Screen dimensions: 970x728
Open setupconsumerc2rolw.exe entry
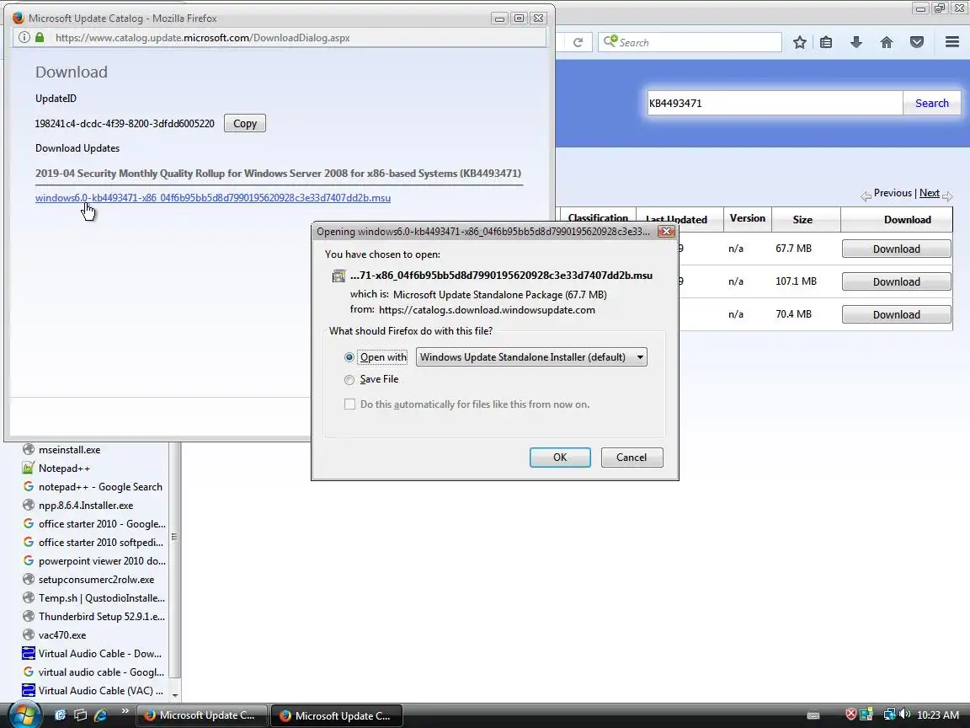96,580
